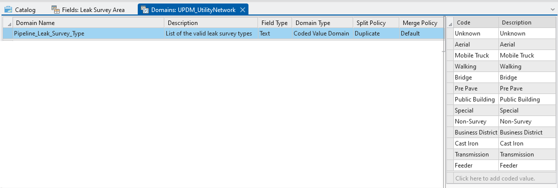Viewport: 558px width, 188px height.
Task: Select the Special code cell
Action: 476,110
